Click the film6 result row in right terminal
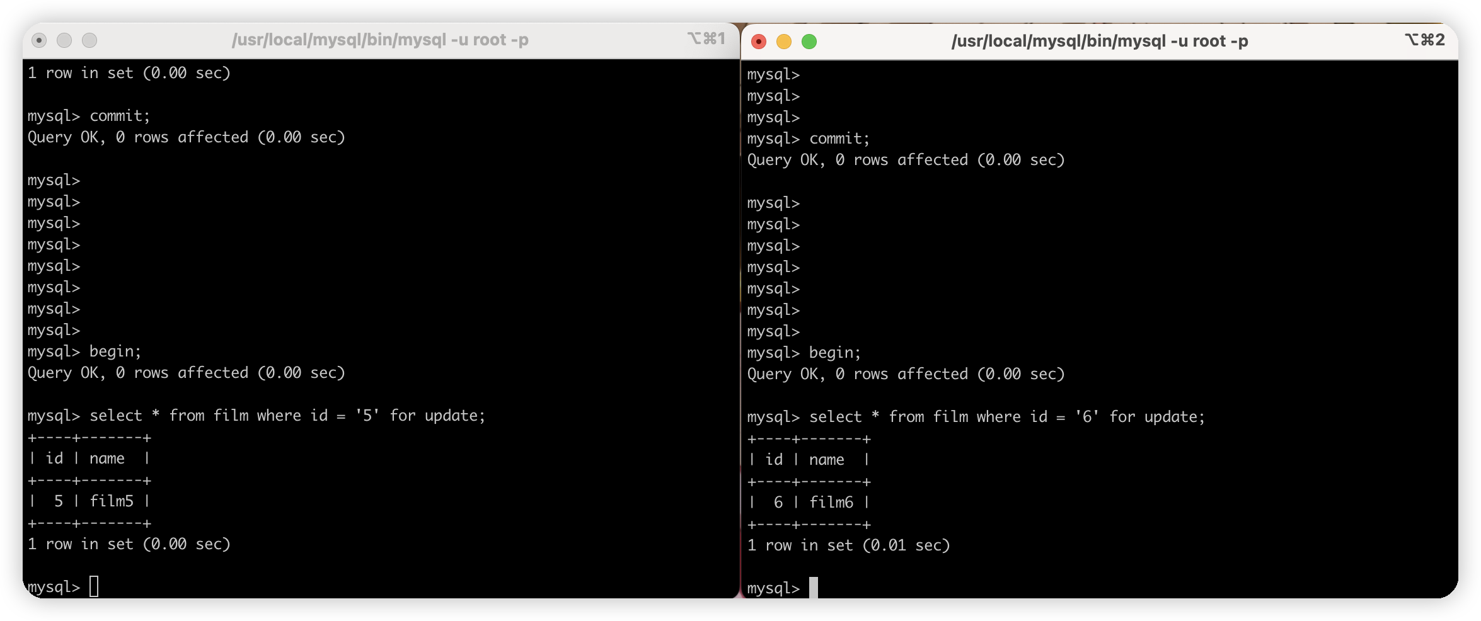Image resolution: width=1481 pixels, height=621 pixels. pyautogui.click(x=809, y=503)
